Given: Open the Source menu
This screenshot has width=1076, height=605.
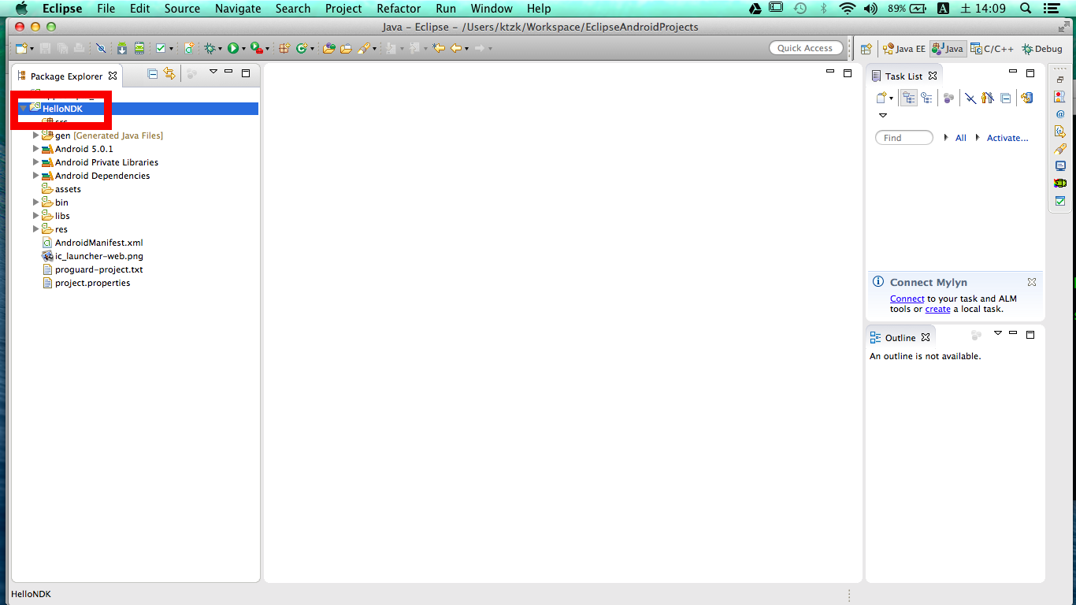Looking at the screenshot, I should (182, 9).
